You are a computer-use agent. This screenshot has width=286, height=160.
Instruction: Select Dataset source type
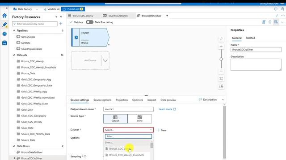point(115,119)
